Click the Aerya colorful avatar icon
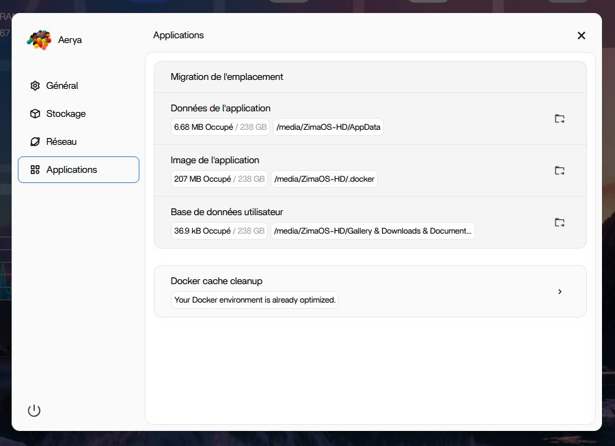Viewport: 615px width, 446px height. click(39, 40)
